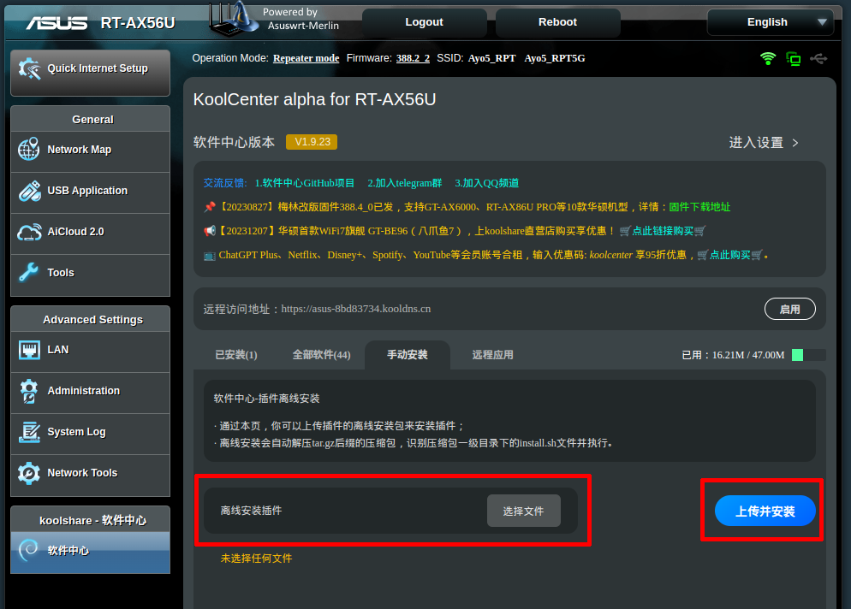Screen dimensions: 851x609
Task: Click the remote access address asus-8bd83734.kooldns.cn
Action: coord(356,309)
